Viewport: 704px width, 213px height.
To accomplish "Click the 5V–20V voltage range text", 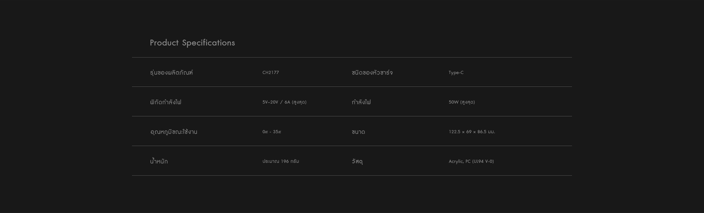I will 270,102.
